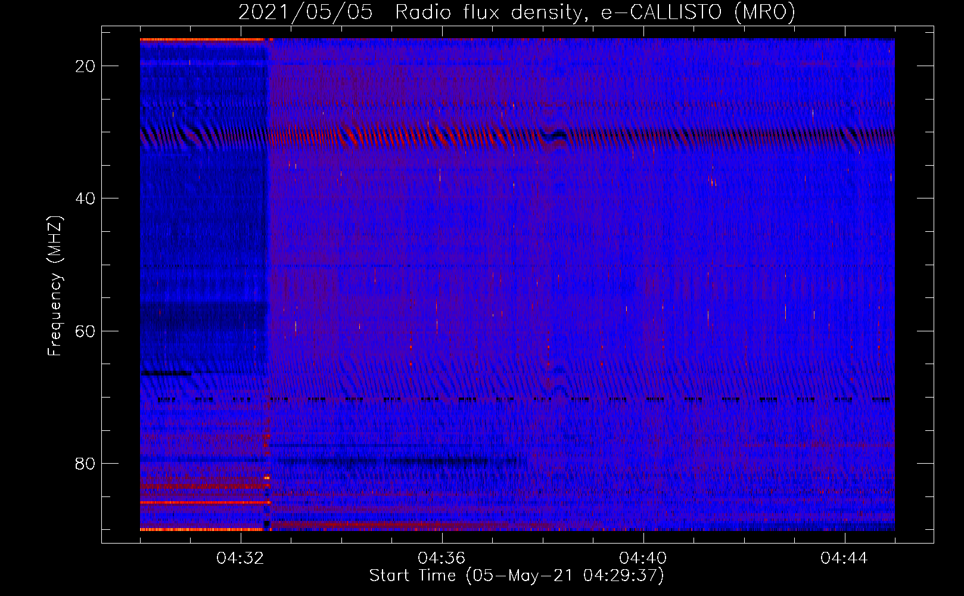
Task: Click the 20 MHz frequency tick label
Action: [x=85, y=66]
